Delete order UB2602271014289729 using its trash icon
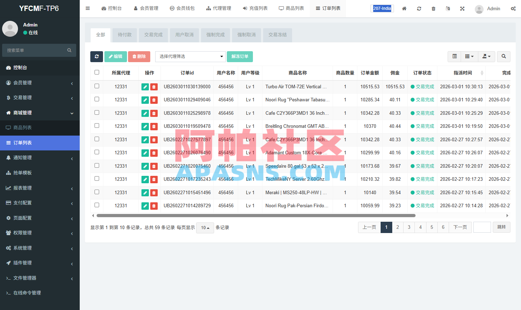521x310 pixels. pyautogui.click(x=154, y=206)
